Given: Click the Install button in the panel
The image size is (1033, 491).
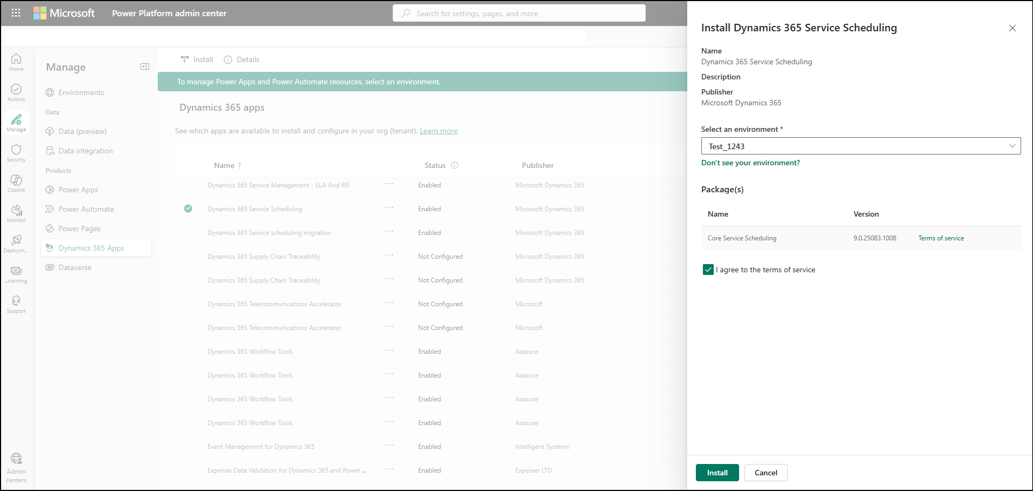Looking at the screenshot, I should pos(717,472).
